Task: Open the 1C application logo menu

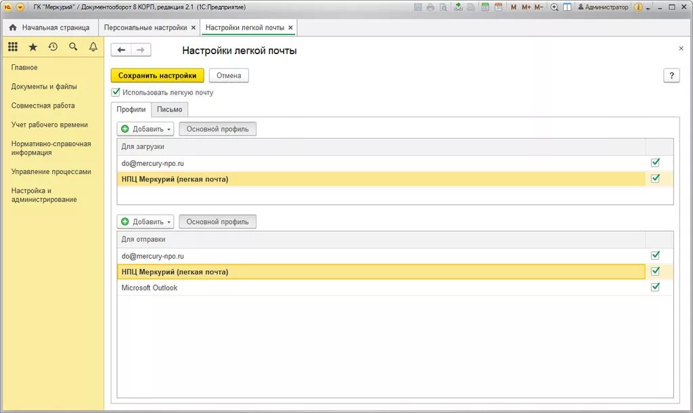Action: [7, 7]
